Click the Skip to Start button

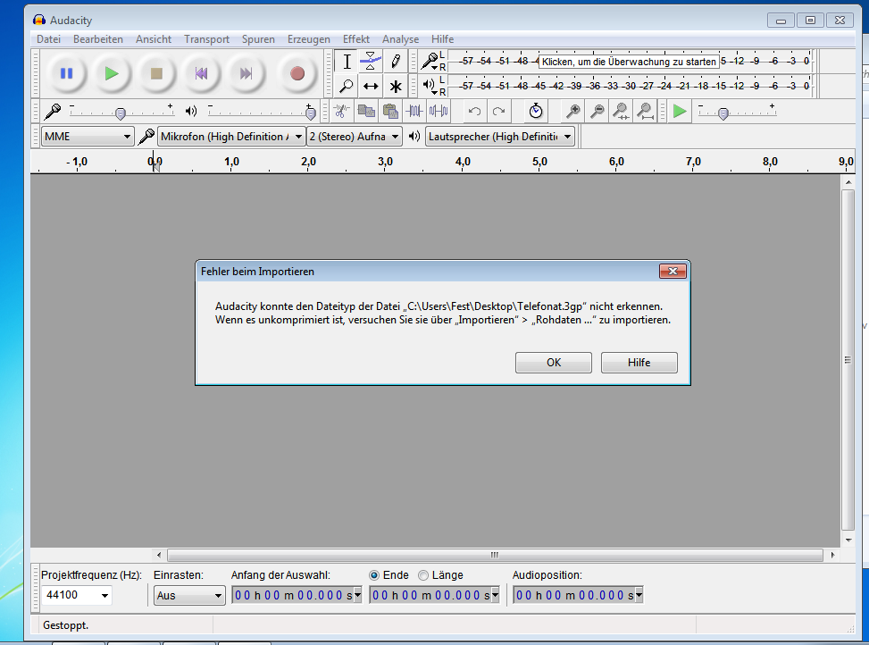pyautogui.click(x=201, y=73)
